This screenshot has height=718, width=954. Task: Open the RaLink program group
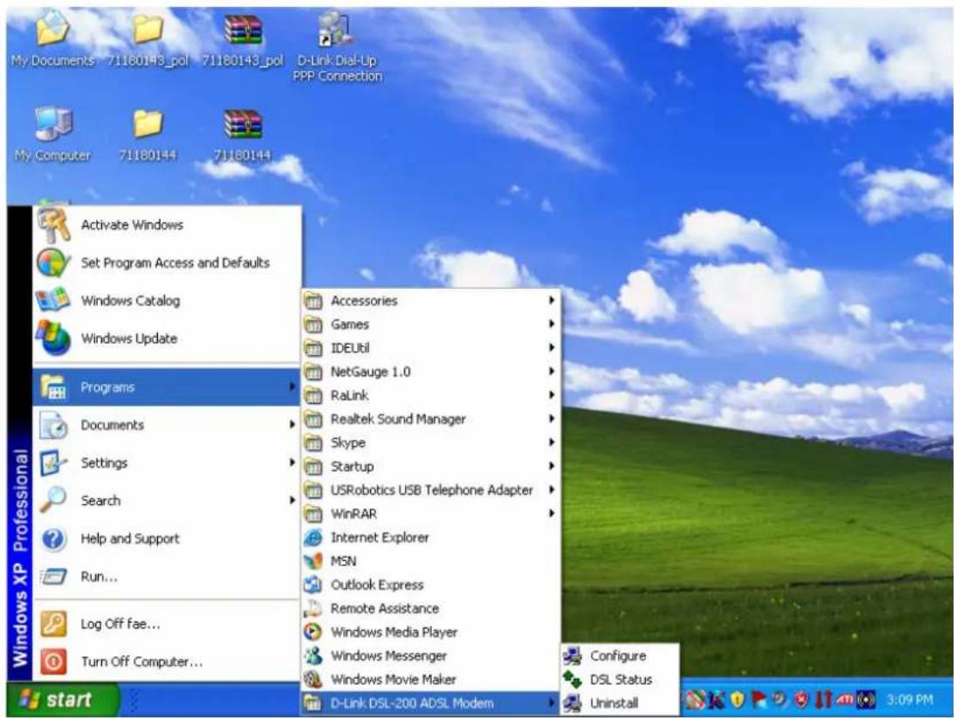click(x=430, y=395)
